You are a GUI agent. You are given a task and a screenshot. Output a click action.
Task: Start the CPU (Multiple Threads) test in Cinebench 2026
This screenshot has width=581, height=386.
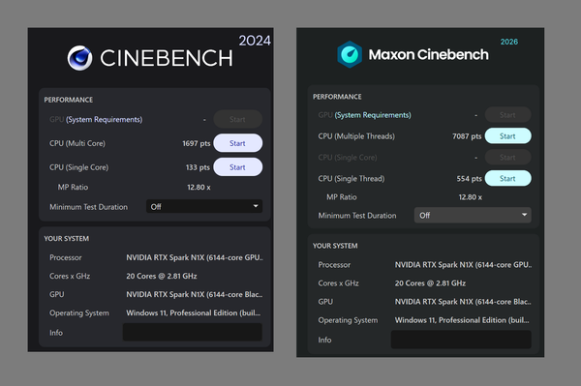pyautogui.click(x=507, y=136)
